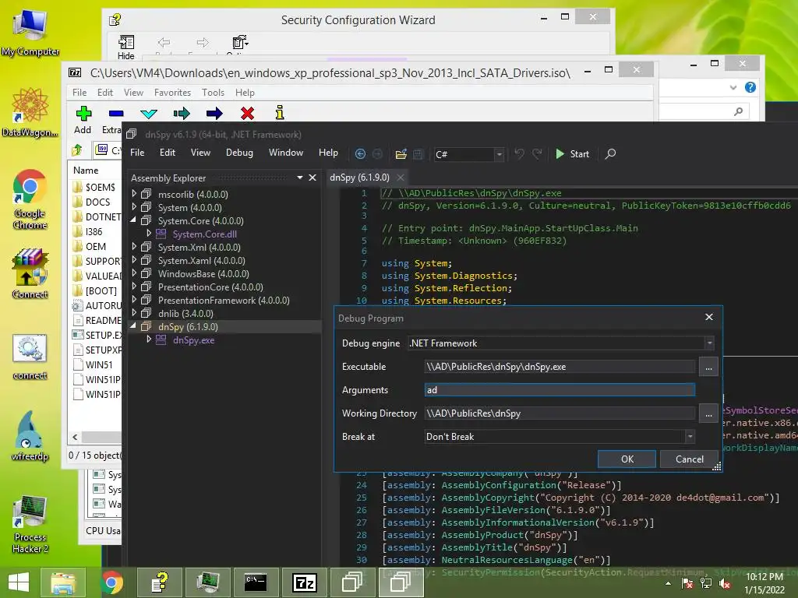
Task: Open wfreerdp desktop icon
Action: pyautogui.click(x=30, y=436)
